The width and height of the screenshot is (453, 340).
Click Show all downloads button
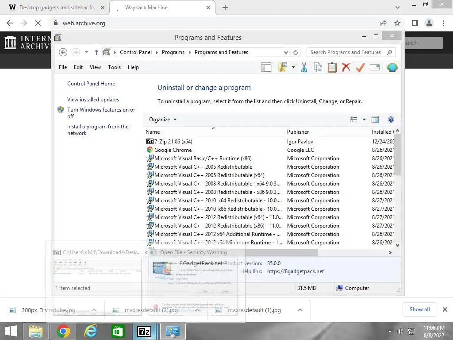[419, 309]
